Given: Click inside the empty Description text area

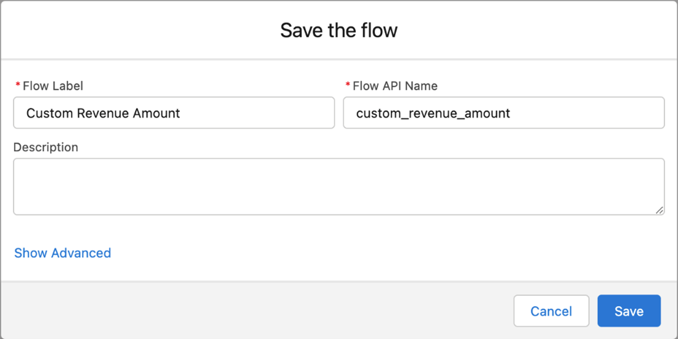Looking at the screenshot, I should [x=338, y=186].
